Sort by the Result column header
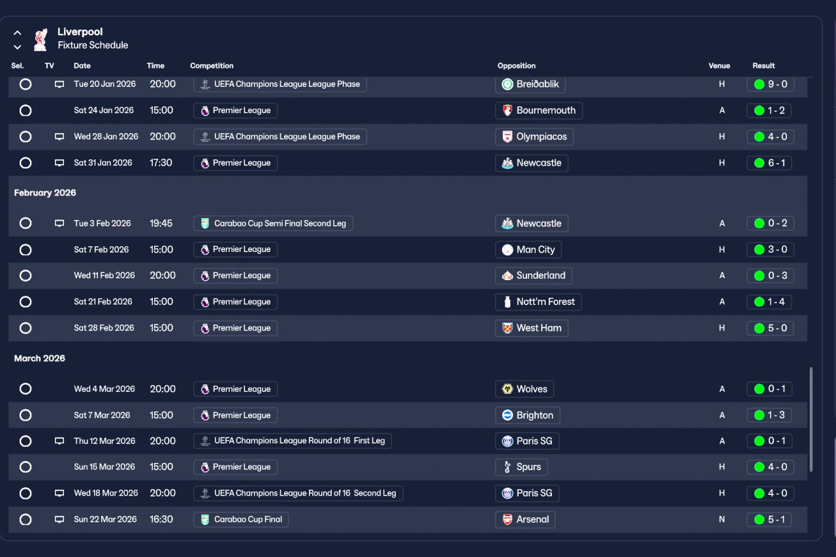Viewport: 836px width, 557px height. tap(764, 66)
